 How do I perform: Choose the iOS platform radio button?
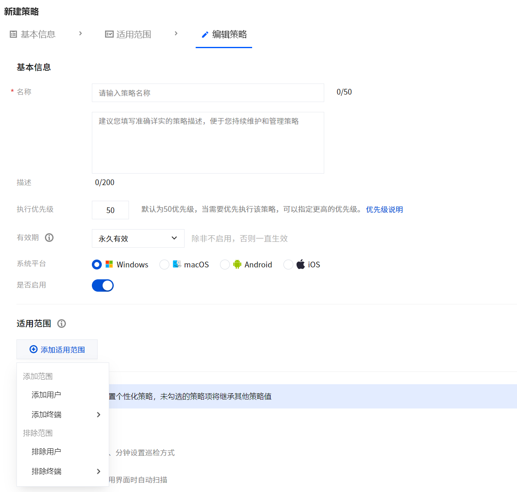coord(288,265)
